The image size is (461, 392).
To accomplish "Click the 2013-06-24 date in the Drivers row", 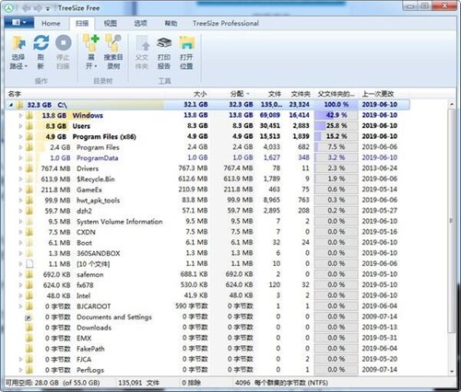I will (x=380, y=168).
